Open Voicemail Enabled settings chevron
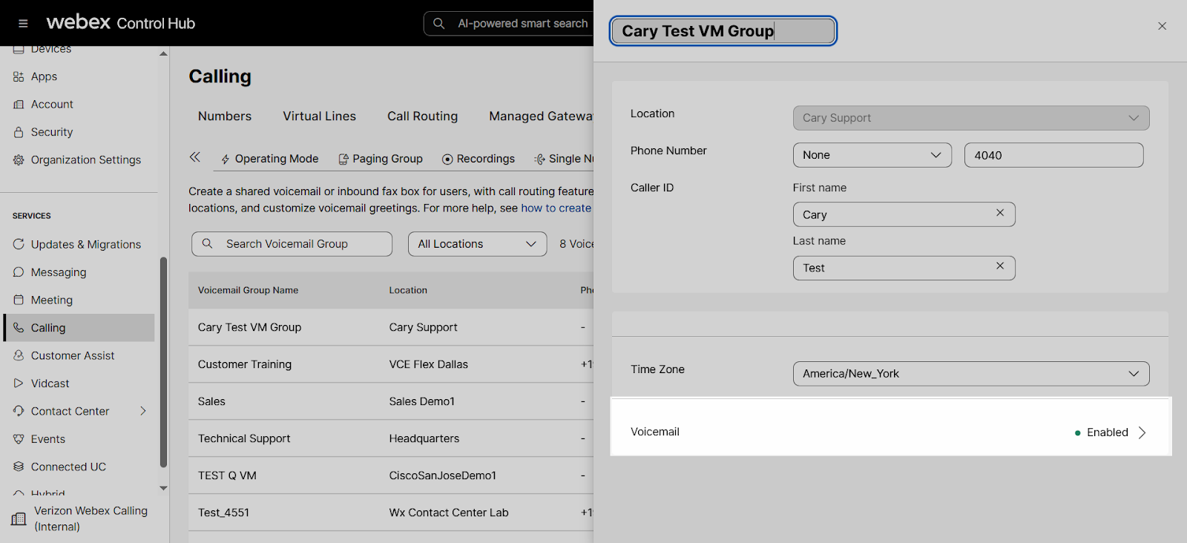1187x543 pixels. click(1142, 432)
